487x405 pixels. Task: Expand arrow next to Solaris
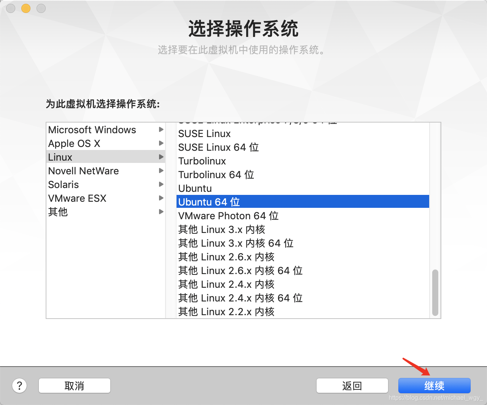[161, 184]
